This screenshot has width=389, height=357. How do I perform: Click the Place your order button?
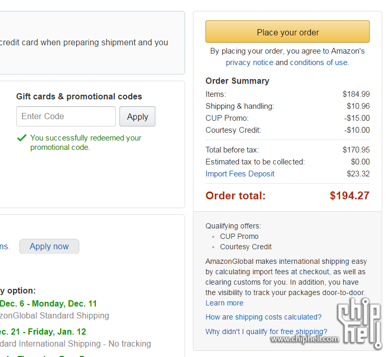[287, 32]
